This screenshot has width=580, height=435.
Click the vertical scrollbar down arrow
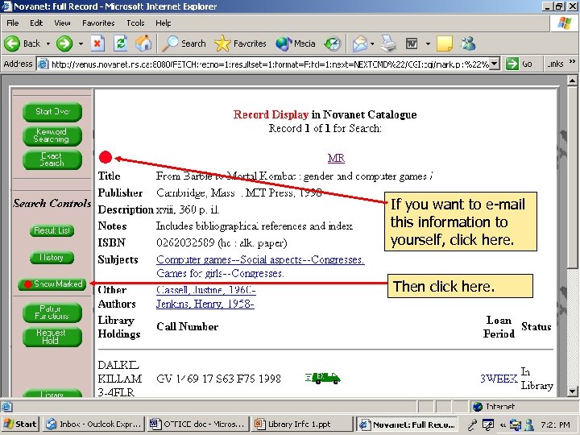572,391
